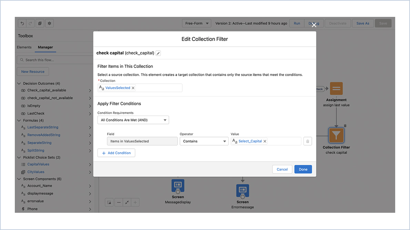410x230 pixels.
Task: Click Add Condition button
Action: coord(116,153)
